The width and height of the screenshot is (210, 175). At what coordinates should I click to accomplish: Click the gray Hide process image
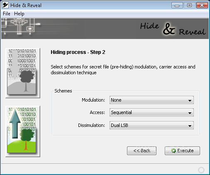tap(23, 73)
